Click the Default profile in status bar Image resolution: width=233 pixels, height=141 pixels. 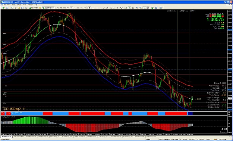coord(148,140)
